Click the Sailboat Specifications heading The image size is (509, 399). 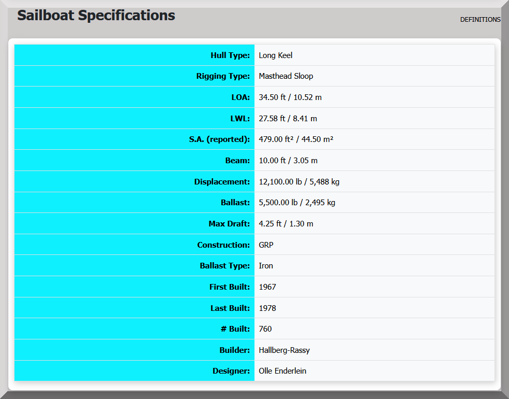(96, 16)
